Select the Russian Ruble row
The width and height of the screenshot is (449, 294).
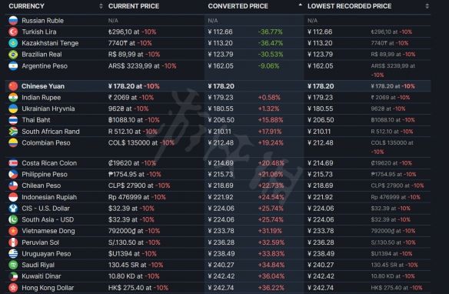click(218, 21)
